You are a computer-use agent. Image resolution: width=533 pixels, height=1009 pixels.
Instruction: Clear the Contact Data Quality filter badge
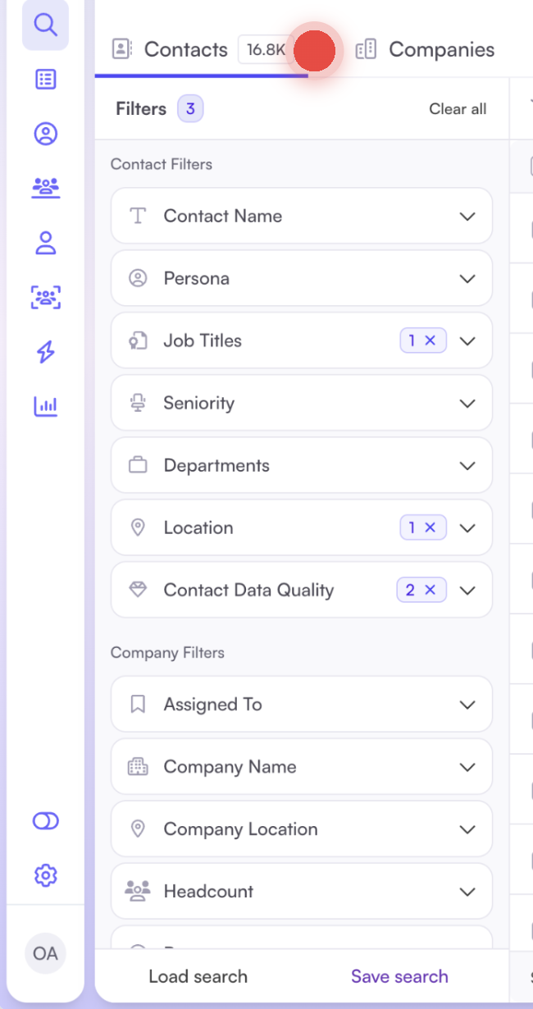click(x=430, y=590)
